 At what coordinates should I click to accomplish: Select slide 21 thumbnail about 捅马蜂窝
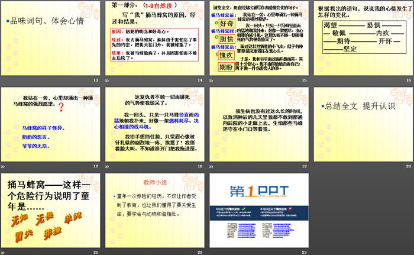point(50,211)
